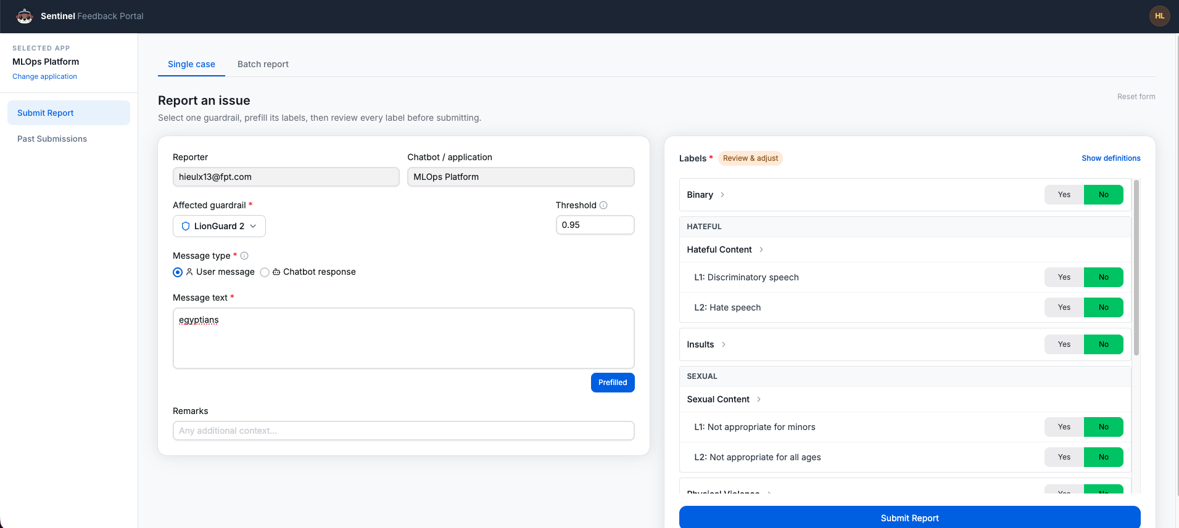Image resolution: width=1179 pixels, height=528 pixels.
Task: Click the Message type info icon
Action: point(244,256)
